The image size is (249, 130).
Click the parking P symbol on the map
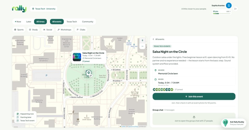(47, 76)
